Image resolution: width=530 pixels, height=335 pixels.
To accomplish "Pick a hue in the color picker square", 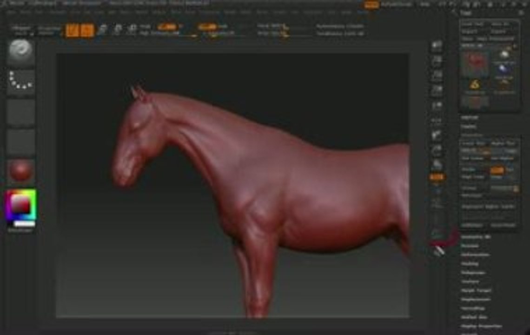I will pyautogui.click(x=20, y=204).
